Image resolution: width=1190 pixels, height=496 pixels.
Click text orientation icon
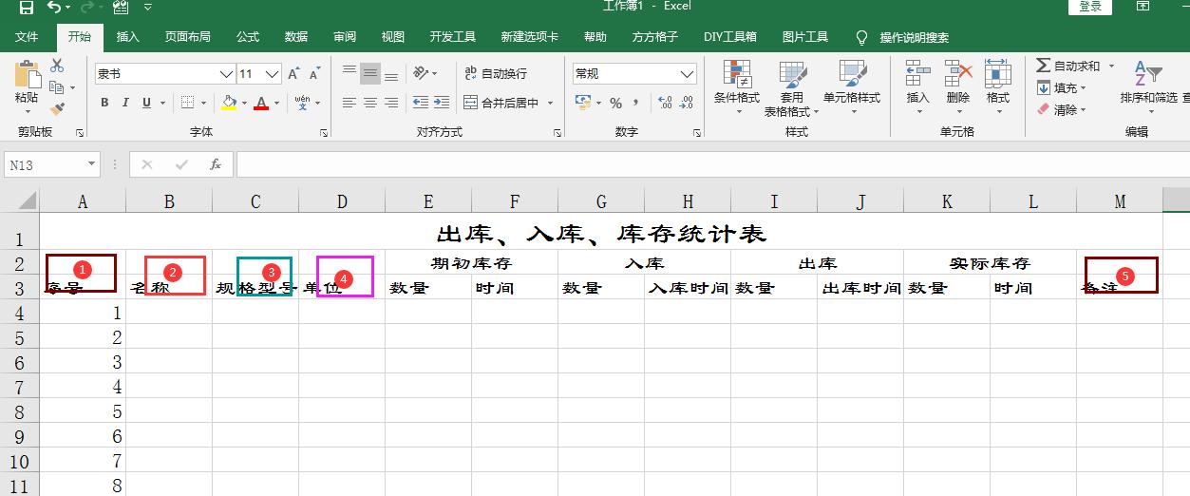click(421, 73)
